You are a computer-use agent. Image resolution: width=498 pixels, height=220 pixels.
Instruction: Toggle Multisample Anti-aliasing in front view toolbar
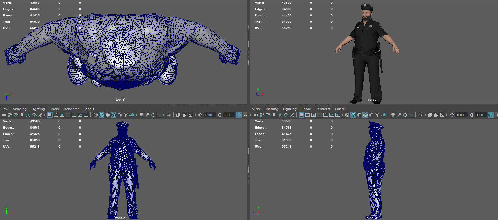click(153, 115)
